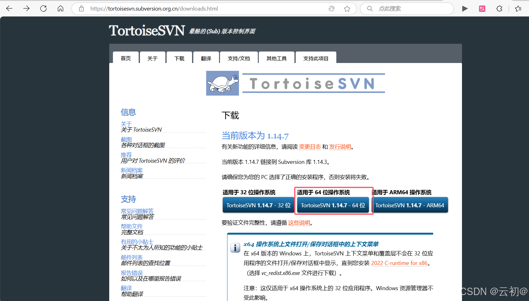Open the 2022 C-runtime for x86 link
The width and height of the screenshot is (529, 301).
pyautogui.click(x=399, y=263)
